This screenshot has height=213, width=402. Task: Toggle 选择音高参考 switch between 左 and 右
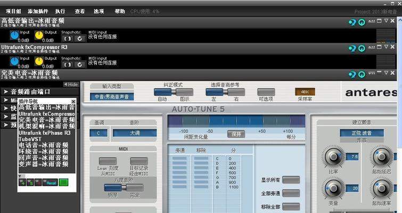[225, 92]
